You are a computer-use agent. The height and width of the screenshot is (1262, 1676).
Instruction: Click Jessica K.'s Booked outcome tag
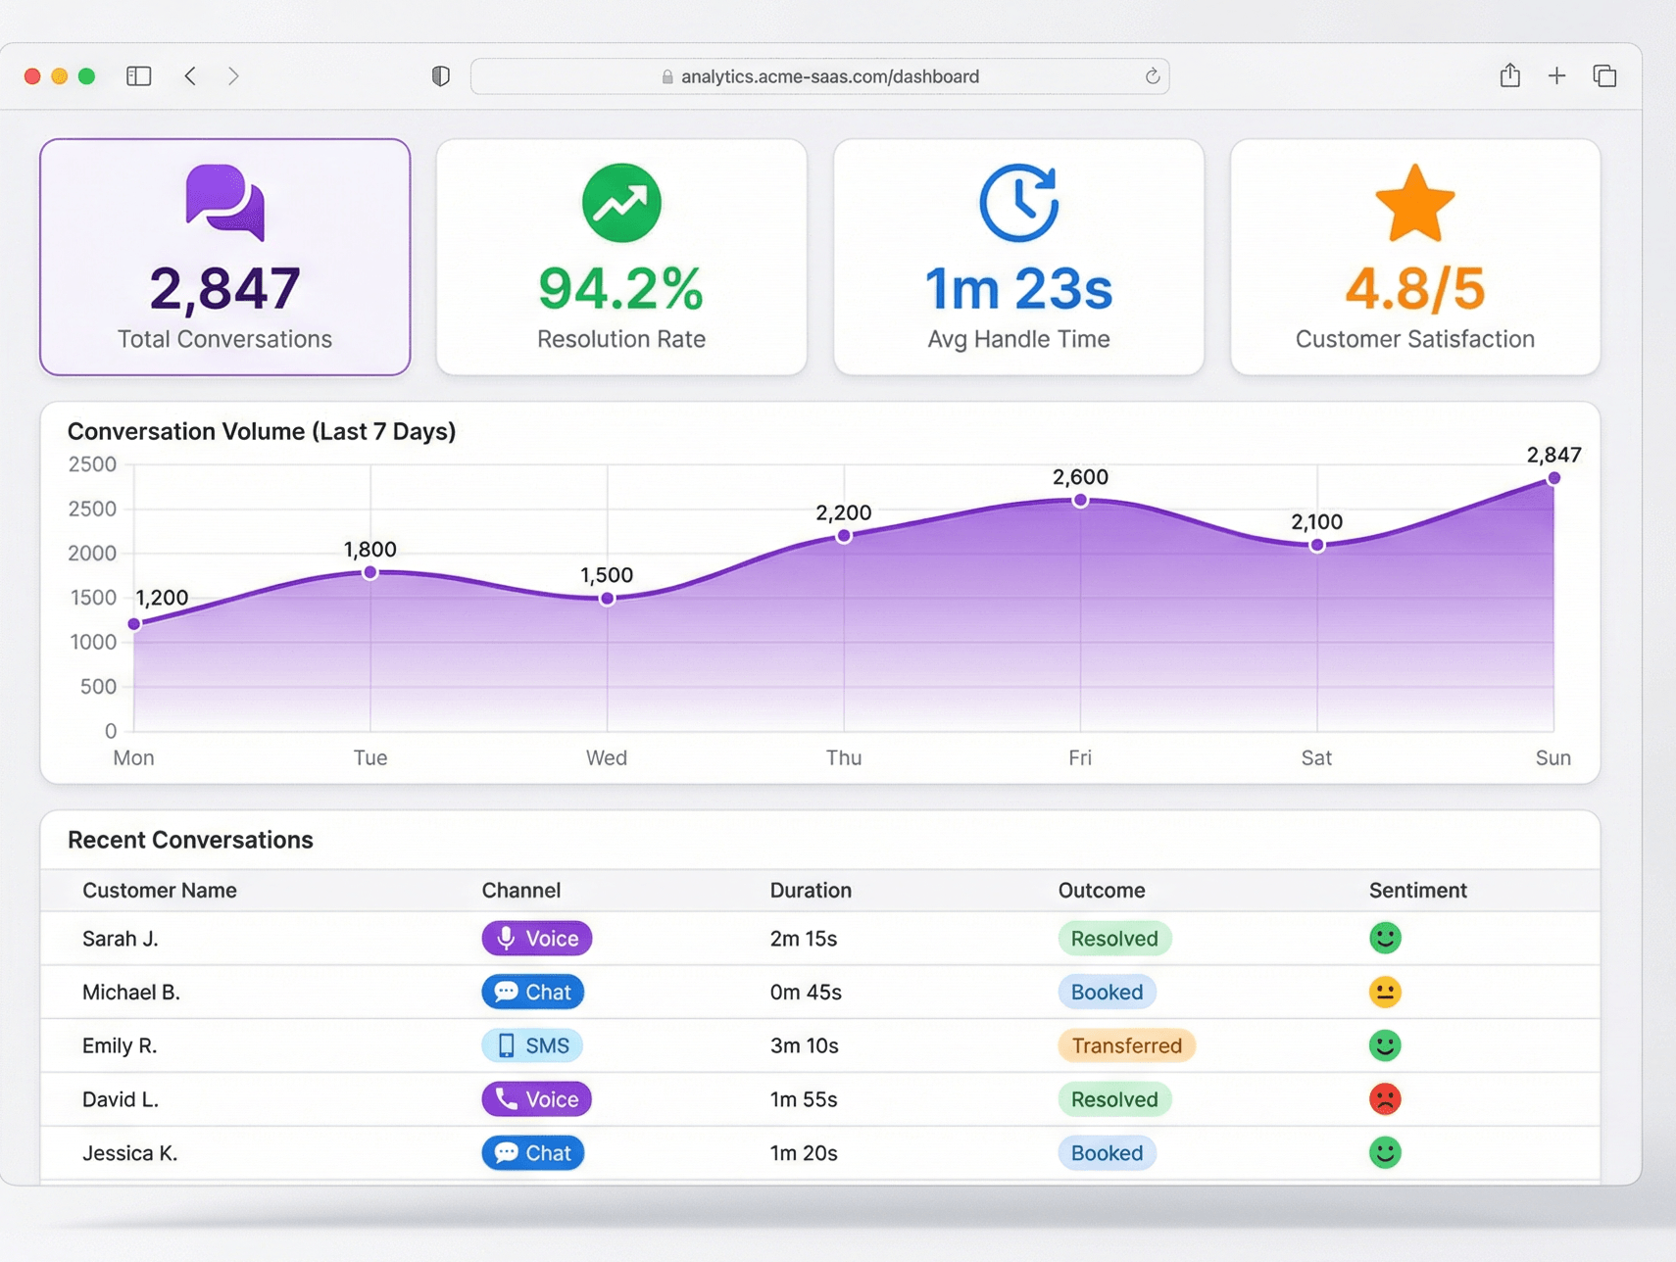pos(1108,1153)
